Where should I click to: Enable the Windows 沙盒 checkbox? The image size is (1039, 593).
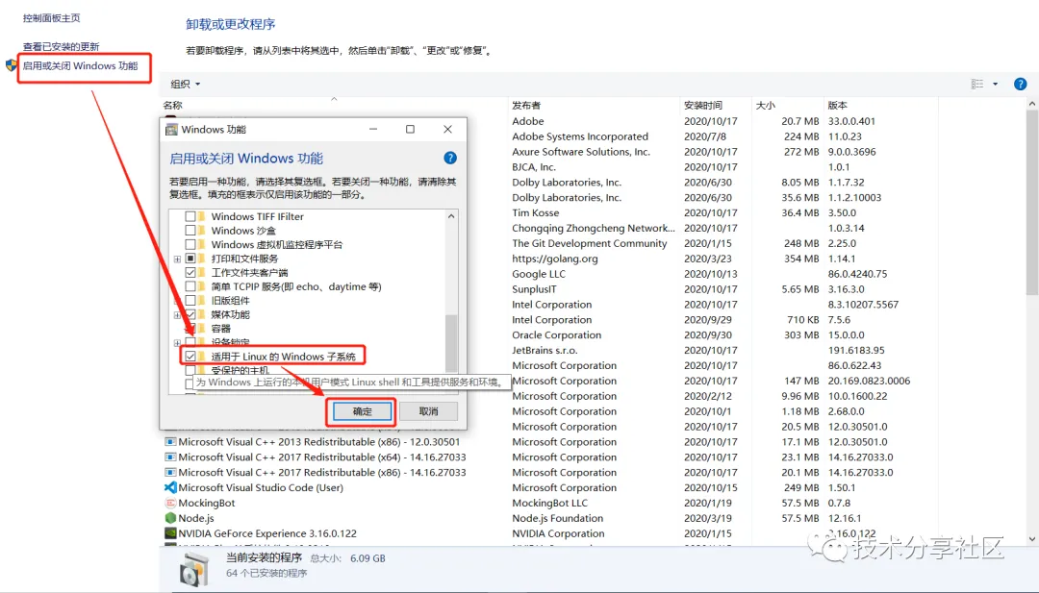click(190, 231)
